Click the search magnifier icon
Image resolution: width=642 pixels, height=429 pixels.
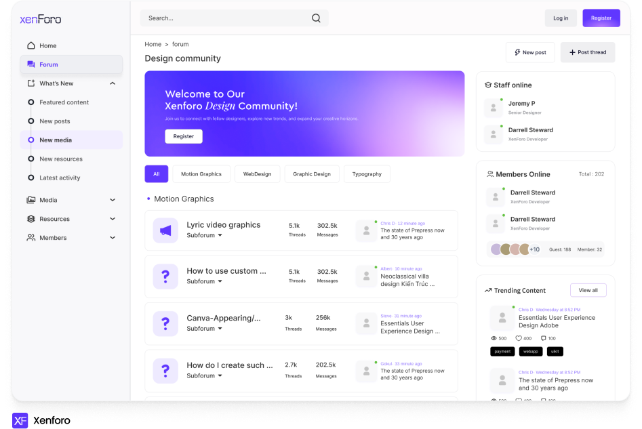click(x=316, y=18)
